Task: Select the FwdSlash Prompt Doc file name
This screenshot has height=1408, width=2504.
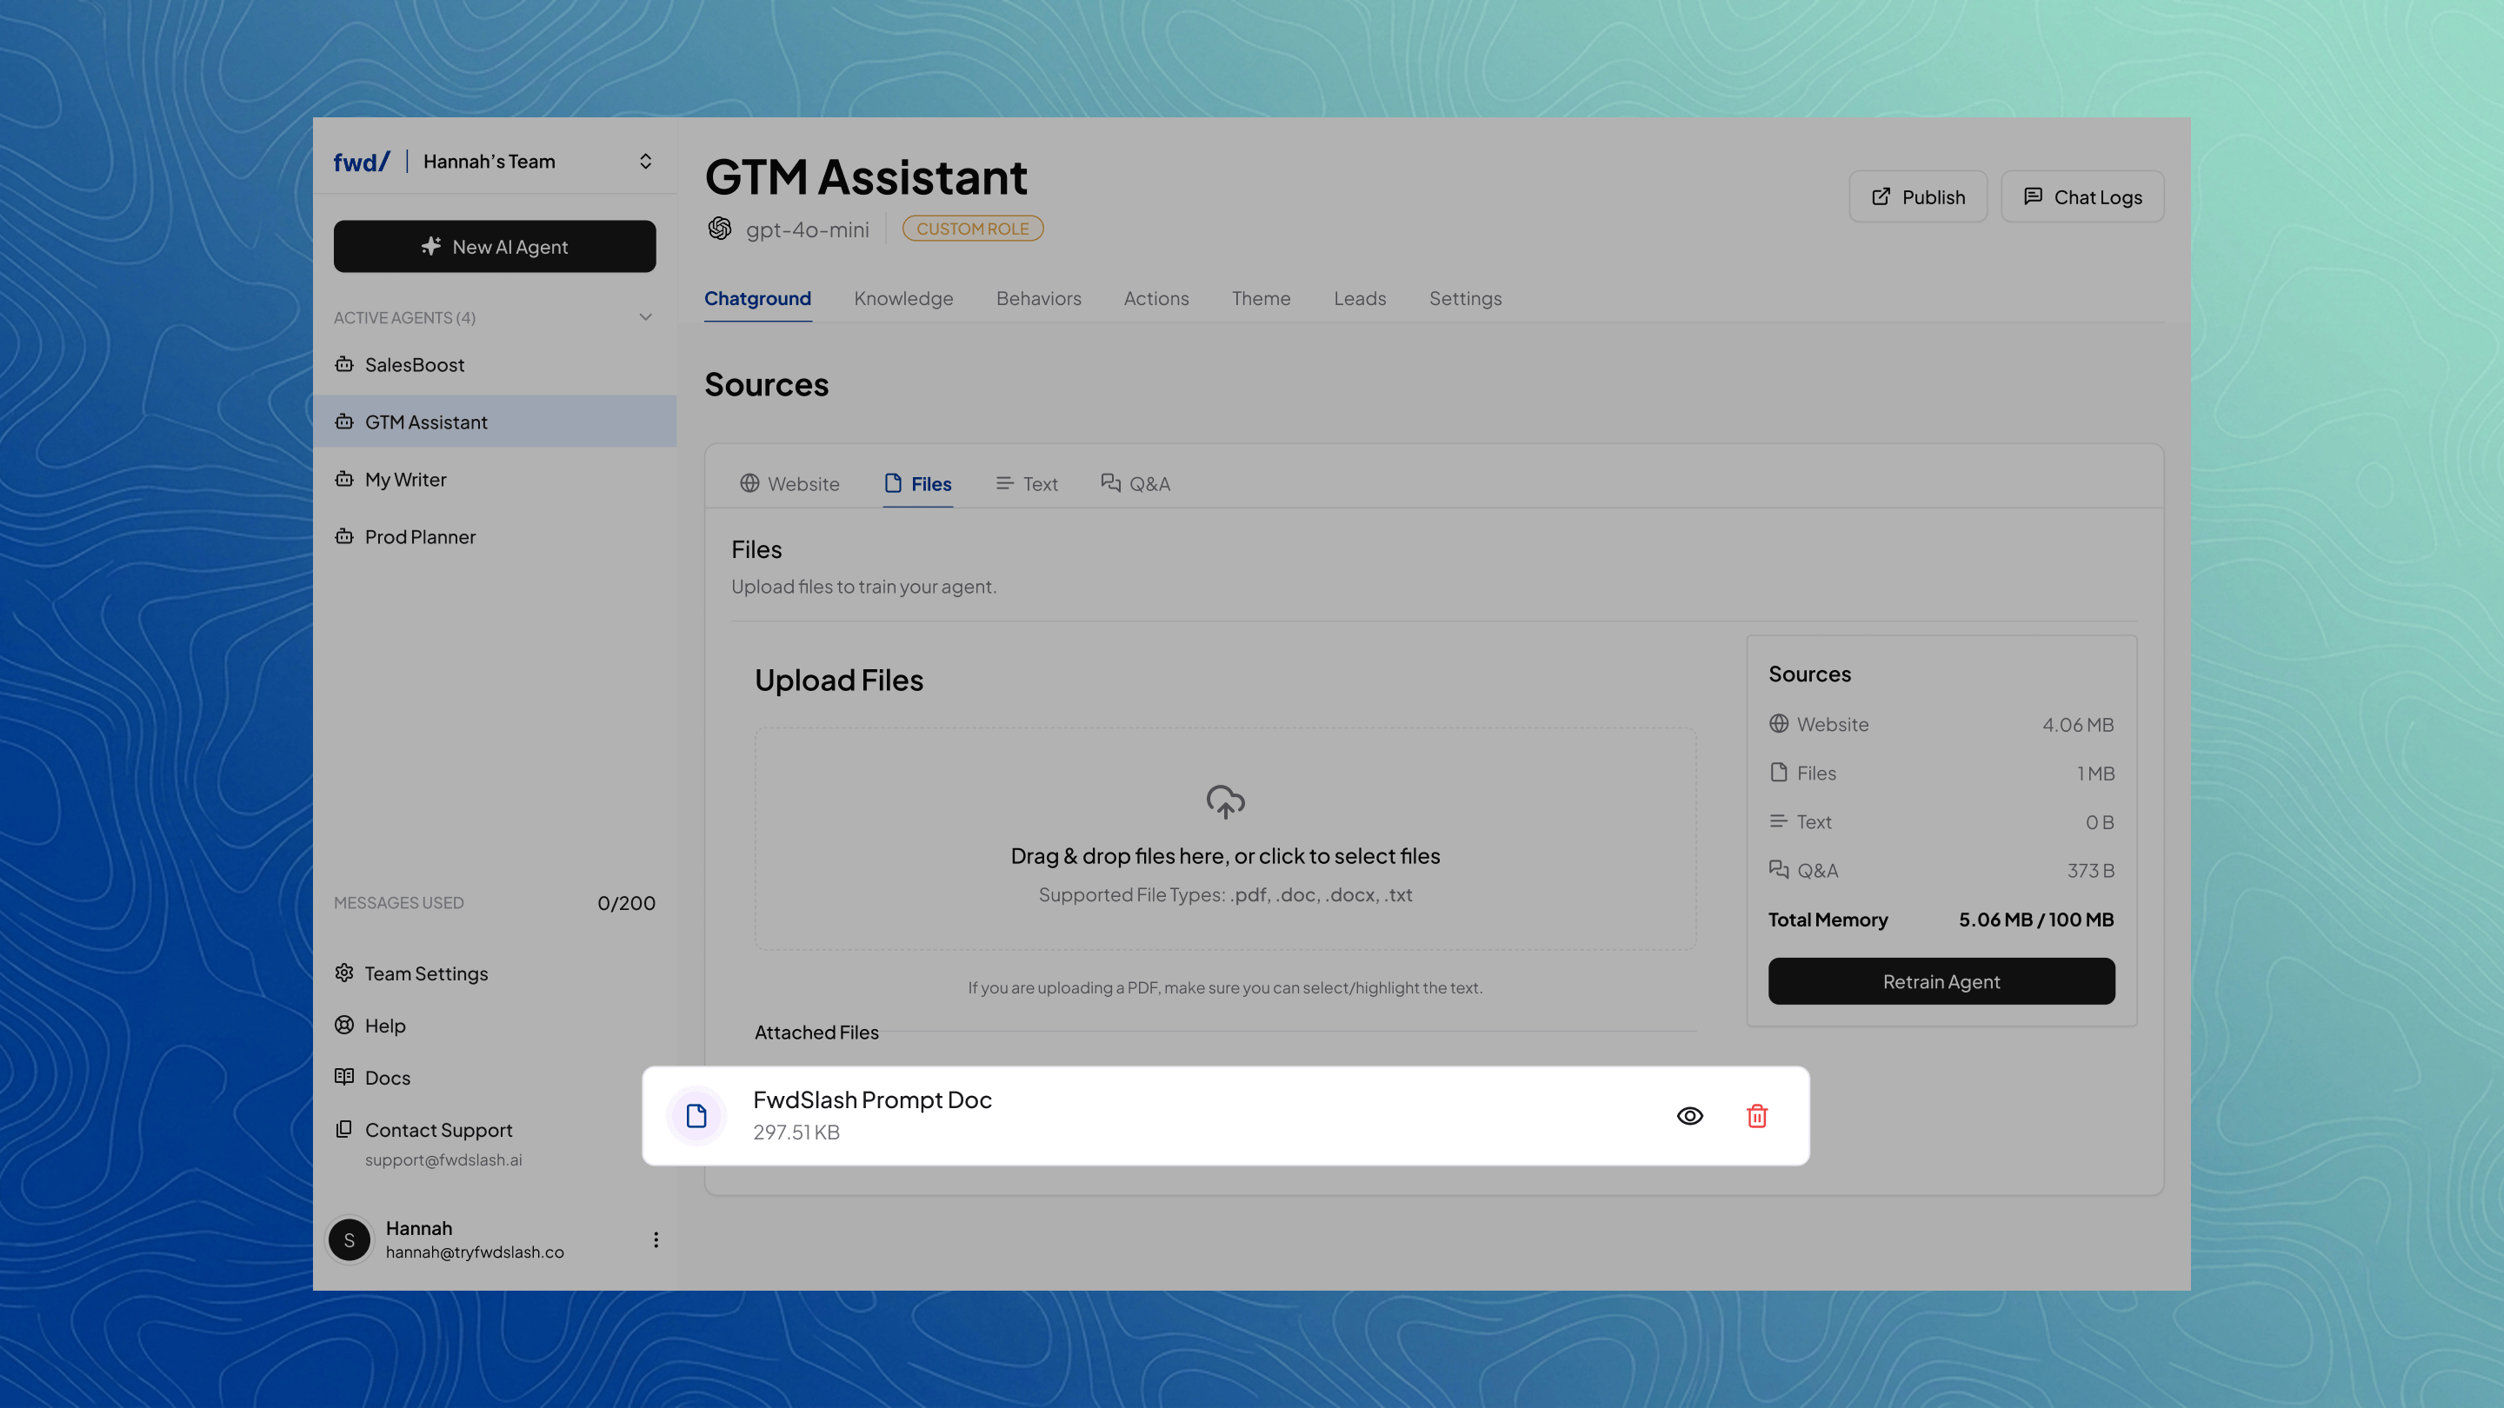Action: pyautogui.click(x=872, y=1099)
